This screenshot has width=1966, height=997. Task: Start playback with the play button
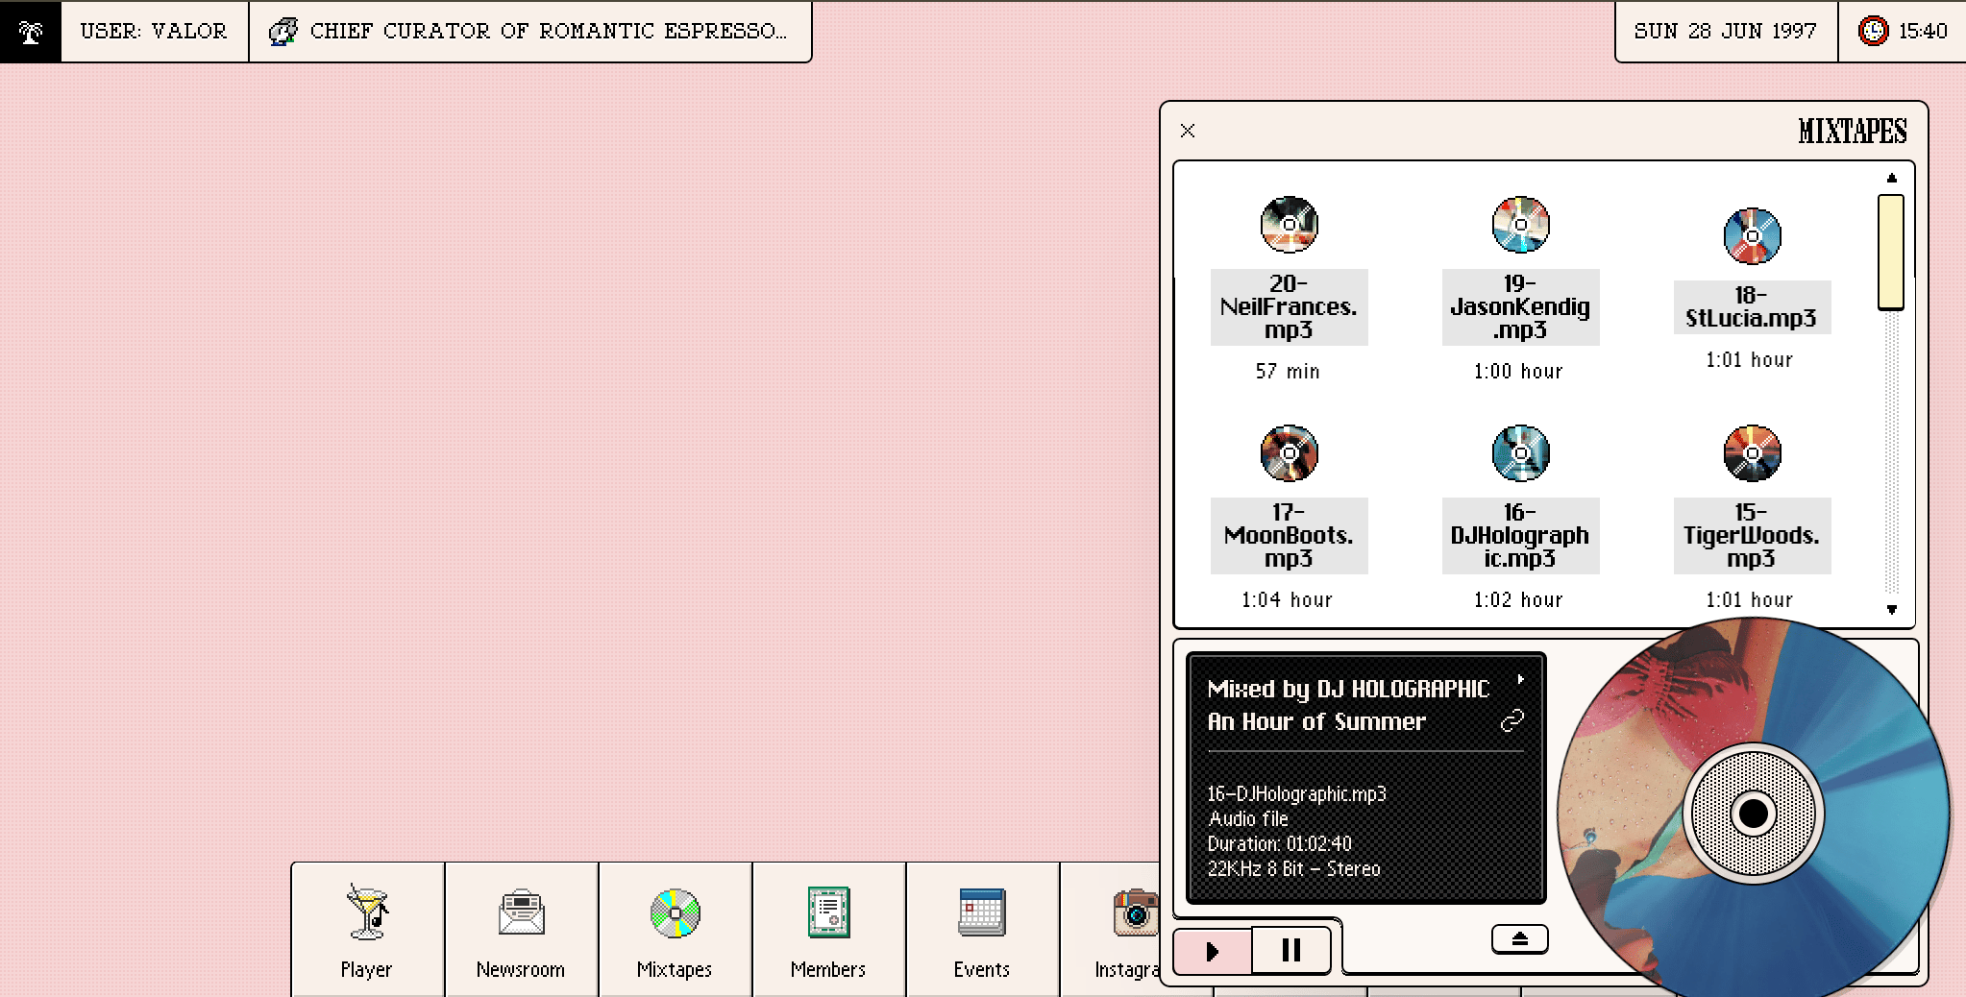(x=1213, y=951)
